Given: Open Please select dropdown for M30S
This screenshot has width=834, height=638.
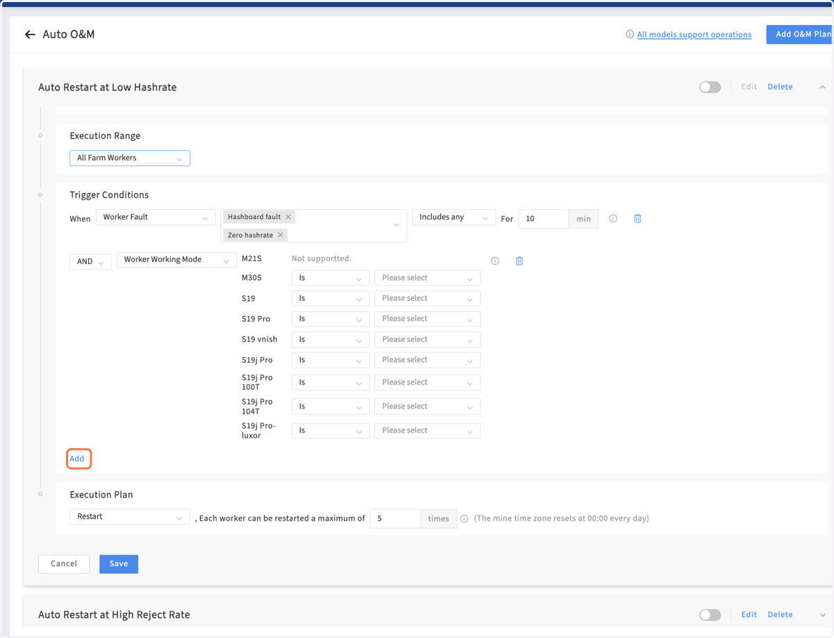Looking at the screenshot, I should (427, 278).
